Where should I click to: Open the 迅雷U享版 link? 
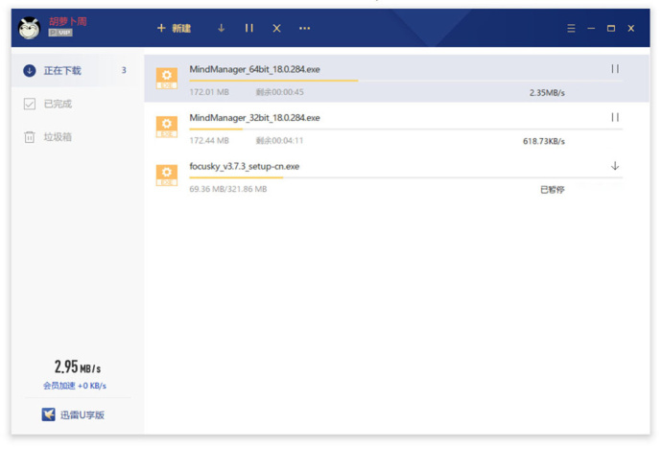(83, 415)
